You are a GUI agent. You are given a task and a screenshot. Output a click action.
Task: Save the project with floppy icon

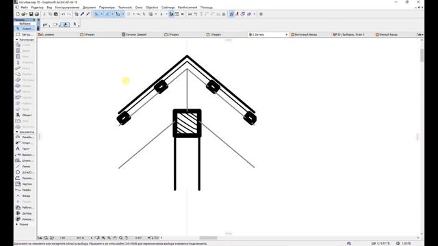tap(31, 14)
